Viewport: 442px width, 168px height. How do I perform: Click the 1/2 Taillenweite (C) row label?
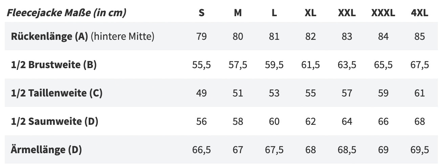[57, 93]
